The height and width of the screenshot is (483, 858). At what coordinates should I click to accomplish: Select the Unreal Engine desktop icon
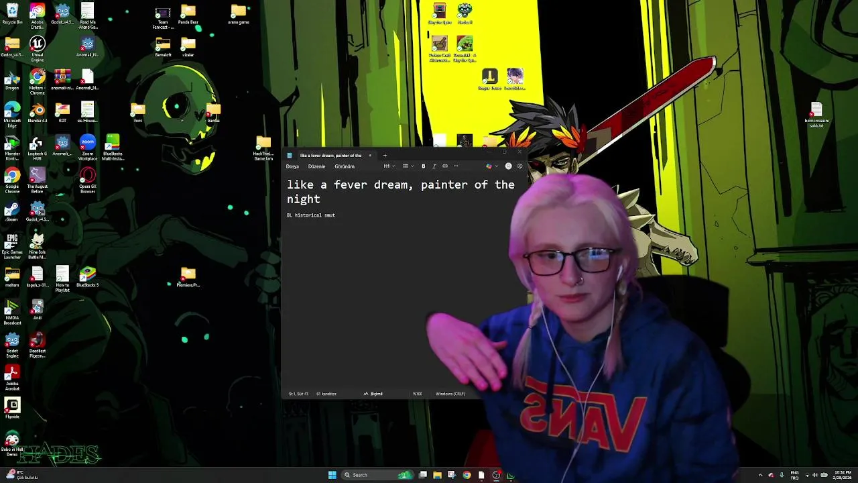(x=38, y=50)
